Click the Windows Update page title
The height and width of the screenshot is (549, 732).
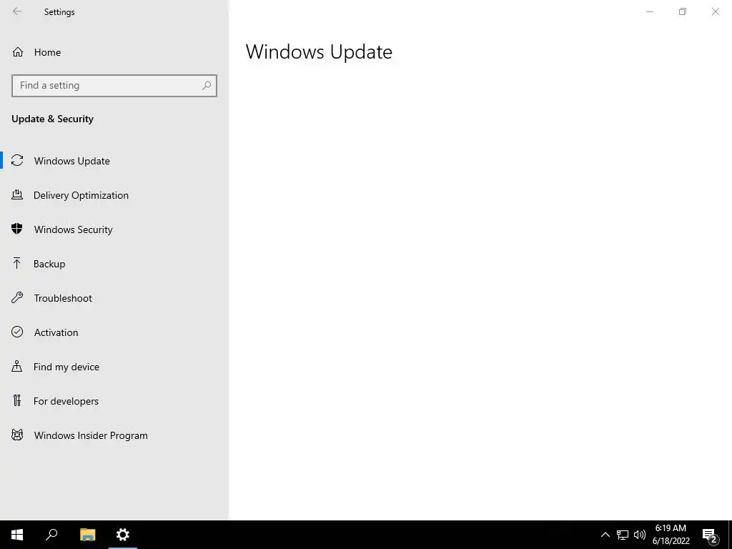[319, 51]
